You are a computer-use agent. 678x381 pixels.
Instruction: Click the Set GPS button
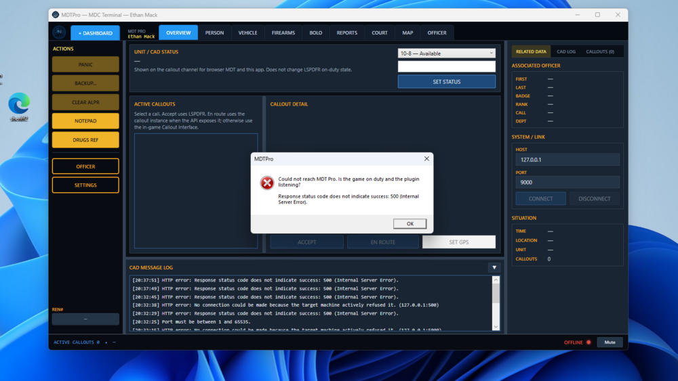point(459,242)
